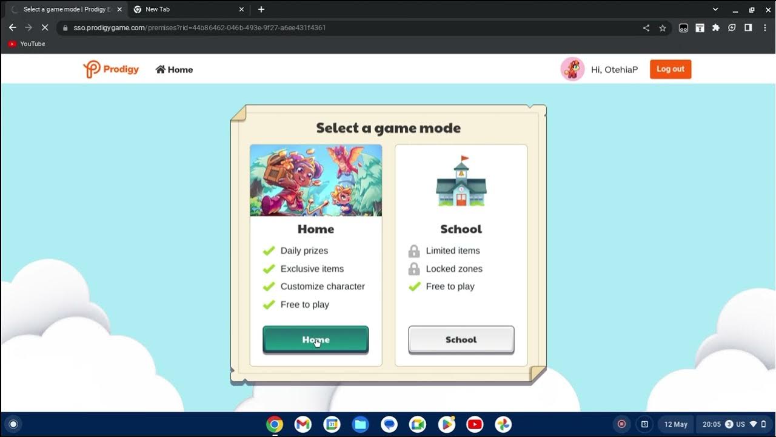Click the address bar URL
Viewport: 776px width, 437px height.
[200, 28]
